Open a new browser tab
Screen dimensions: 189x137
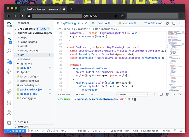coord(72,9)
